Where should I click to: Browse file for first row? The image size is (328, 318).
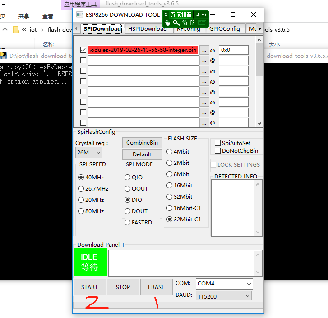click(204, 50)
